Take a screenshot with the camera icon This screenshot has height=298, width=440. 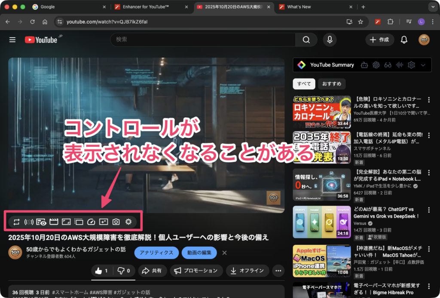point(116,222)
